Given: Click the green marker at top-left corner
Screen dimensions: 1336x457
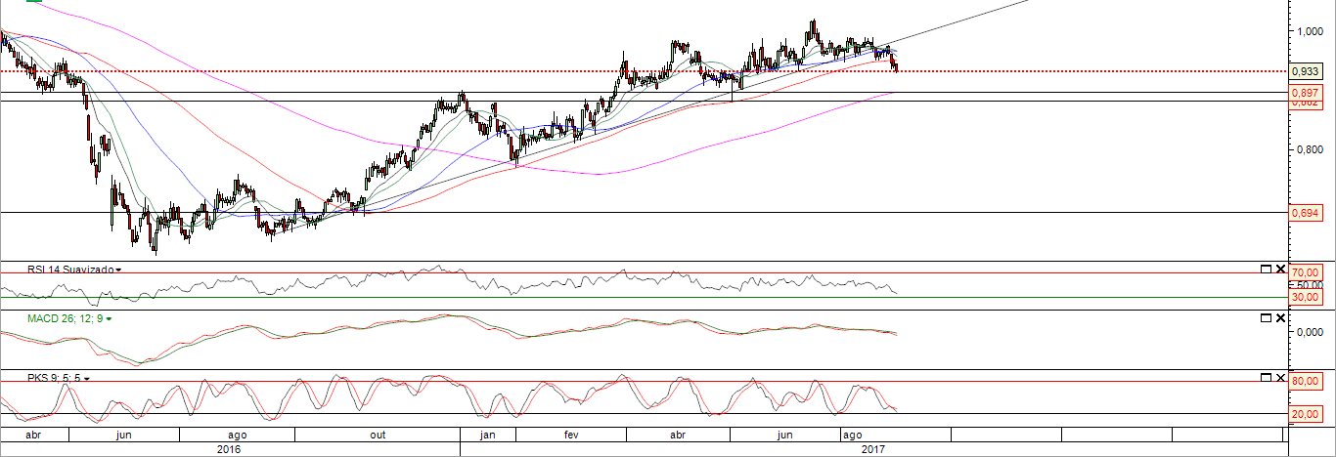Looking at the screenshot, I should coord(33,2).
